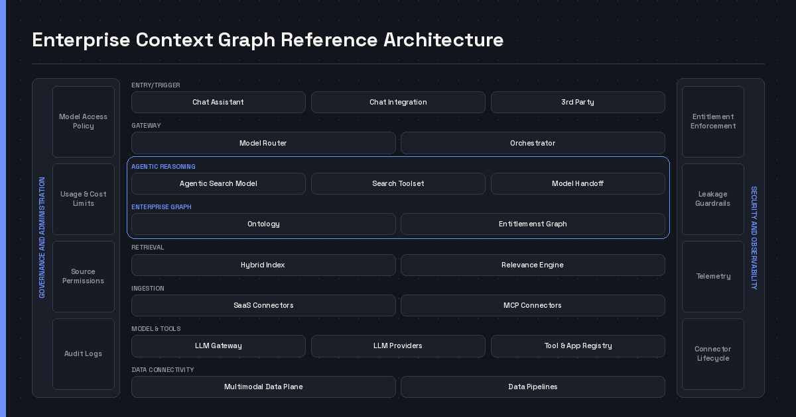This screenshot has height=417, width=796.
Task: Select the 3rd Party entry box
Action: (578, 102)
